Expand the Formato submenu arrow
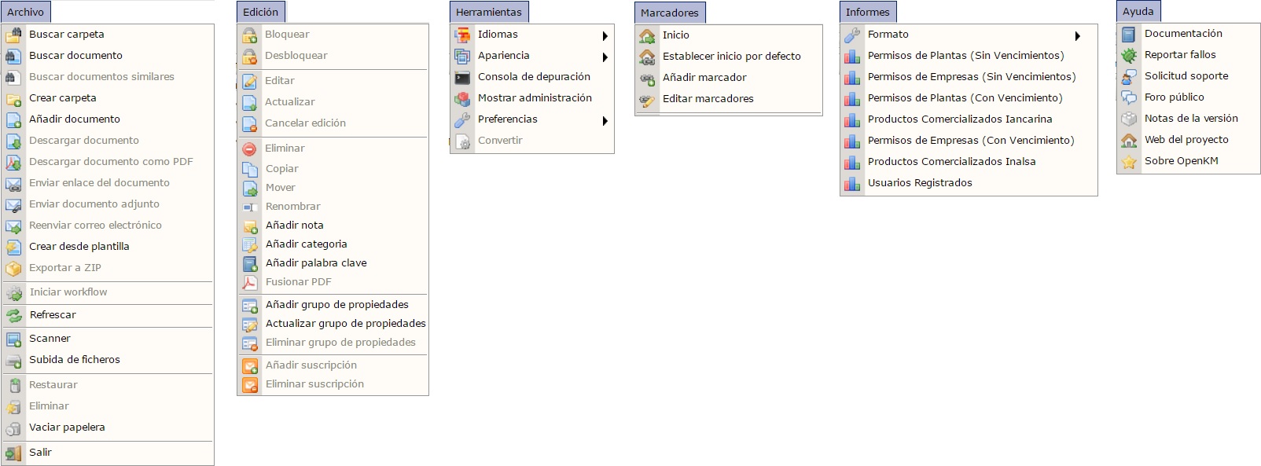1261x466 pixels. pos(1078,35)
